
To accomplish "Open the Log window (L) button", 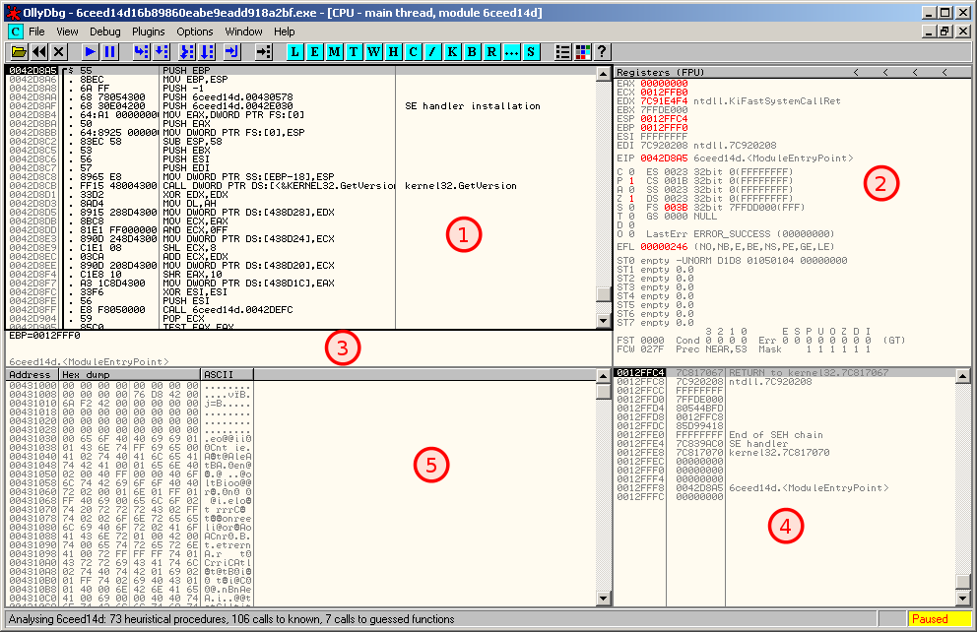I will coord(295,51).
